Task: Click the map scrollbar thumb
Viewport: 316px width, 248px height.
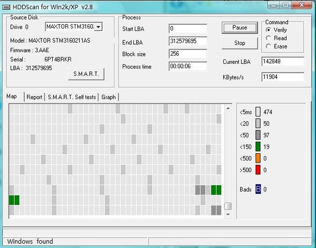Action: pos(228,206)
